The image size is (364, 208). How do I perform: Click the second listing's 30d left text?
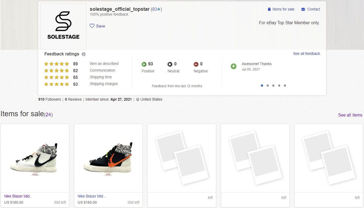(x=133, y=202)
